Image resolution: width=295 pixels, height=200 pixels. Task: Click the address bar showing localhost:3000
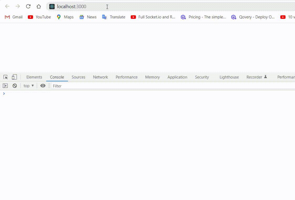coord(76,6)
